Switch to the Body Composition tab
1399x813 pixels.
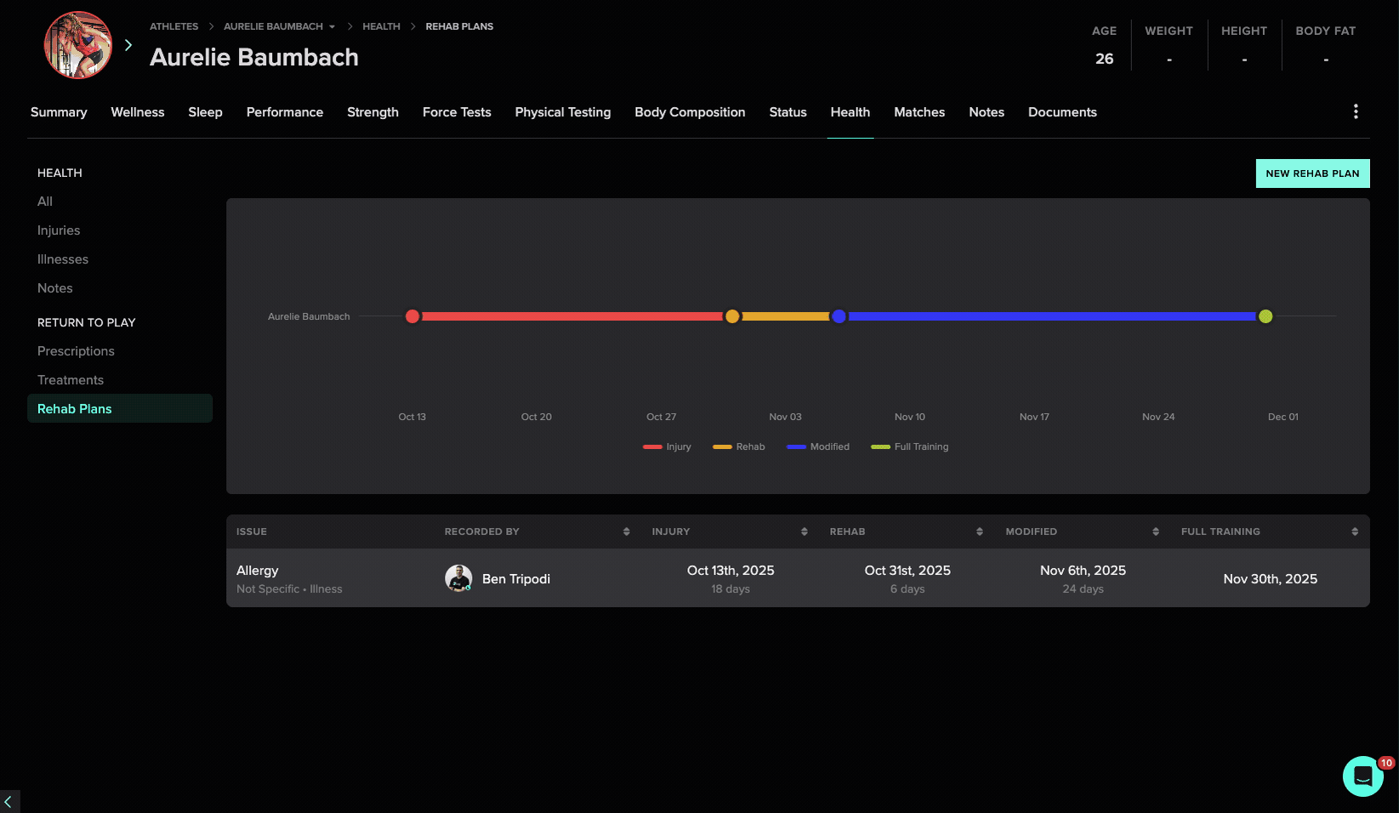pyautogui.click(x=690, y=112)
